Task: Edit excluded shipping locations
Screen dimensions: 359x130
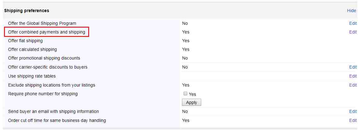Action: coord(353,85)
